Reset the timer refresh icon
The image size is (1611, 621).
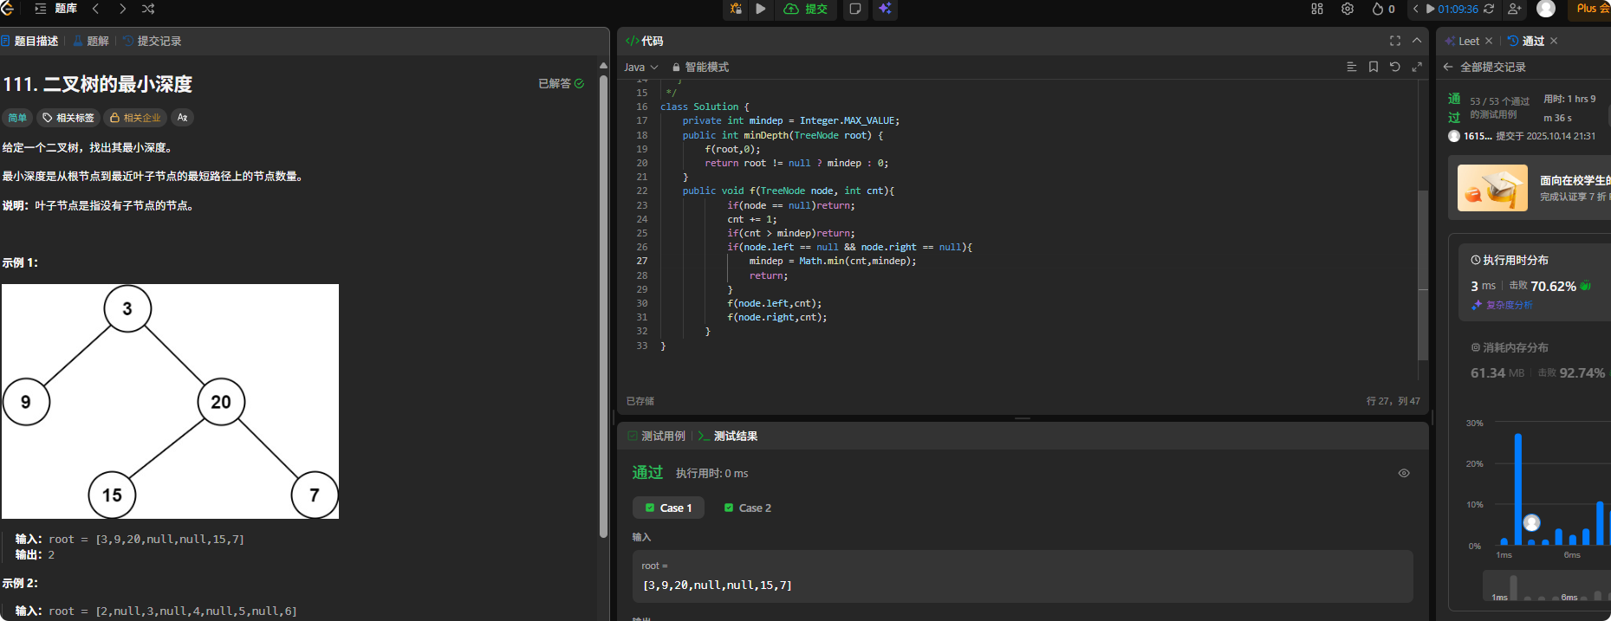[1489, 9]
